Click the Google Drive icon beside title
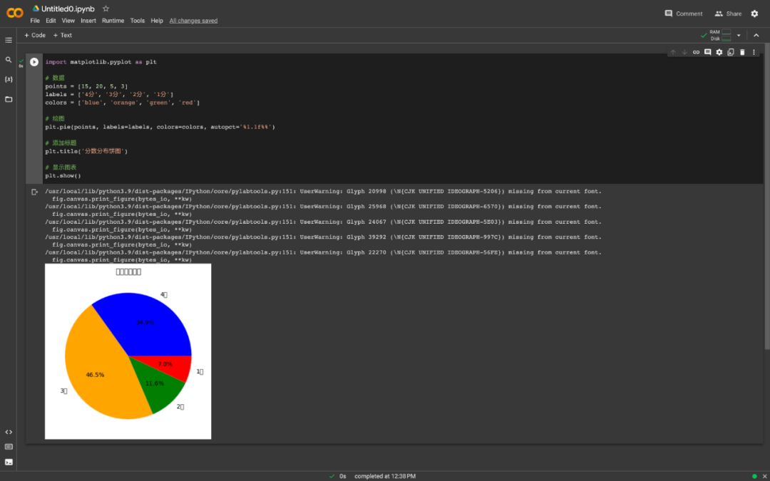Viewport: 770px width, 481px height. 36,9
